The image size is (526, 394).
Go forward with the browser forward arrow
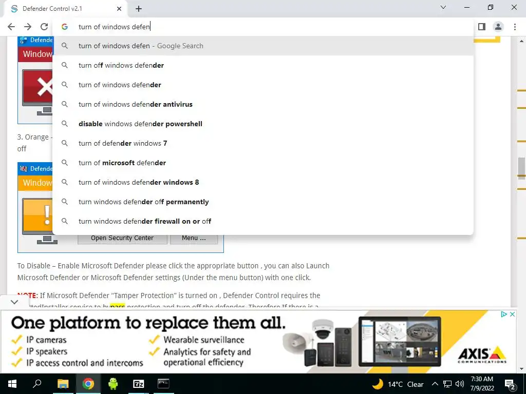click(x=28, y=27)
